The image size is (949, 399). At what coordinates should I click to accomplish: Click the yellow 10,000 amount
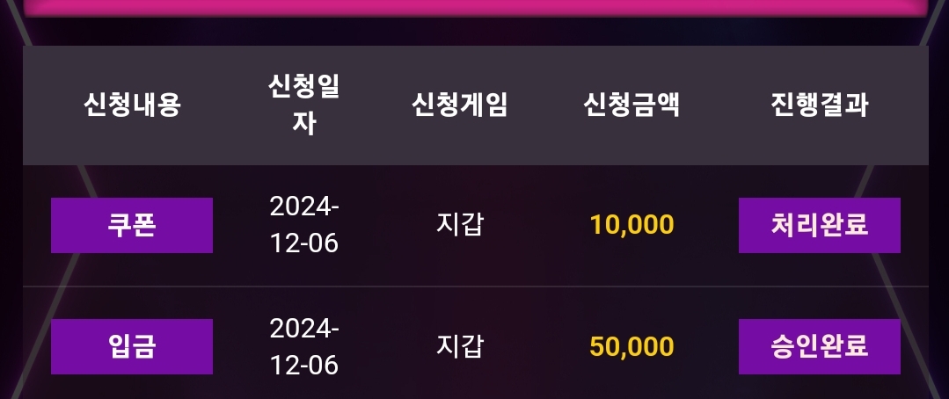click(x=631, y=225)
